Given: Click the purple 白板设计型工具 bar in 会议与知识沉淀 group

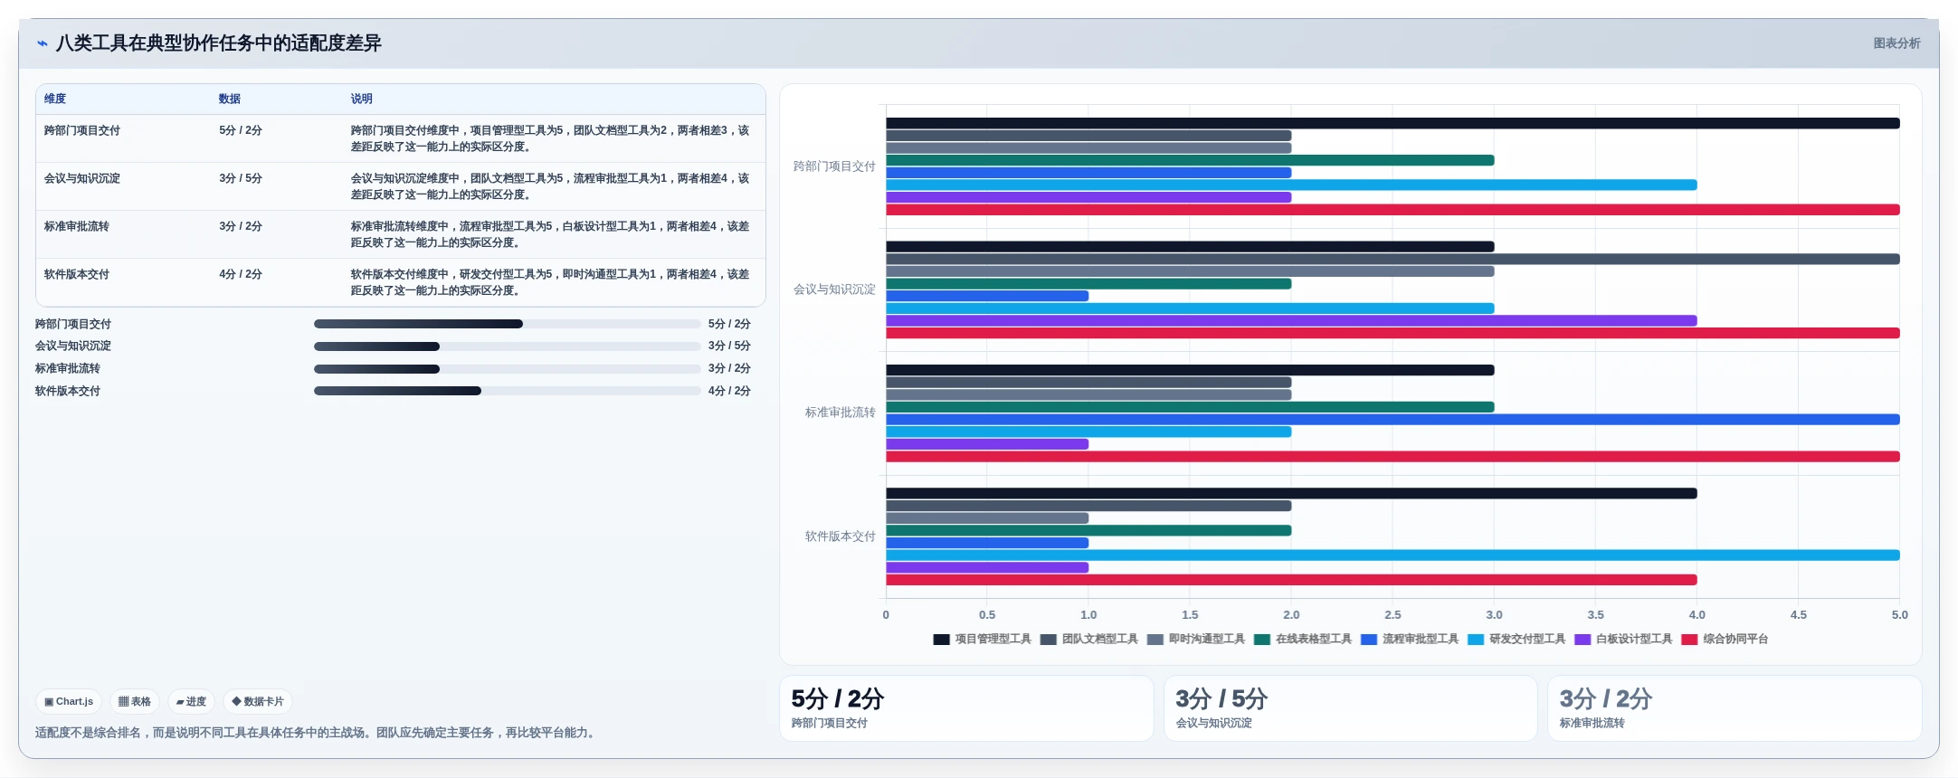Looking at the screenshot, I should 1291,321.
